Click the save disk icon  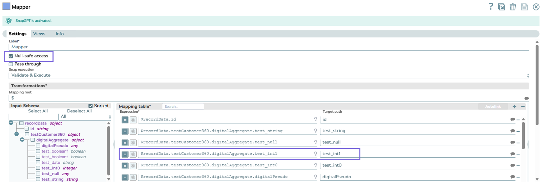pyautogui.click(x=524, y=7)
